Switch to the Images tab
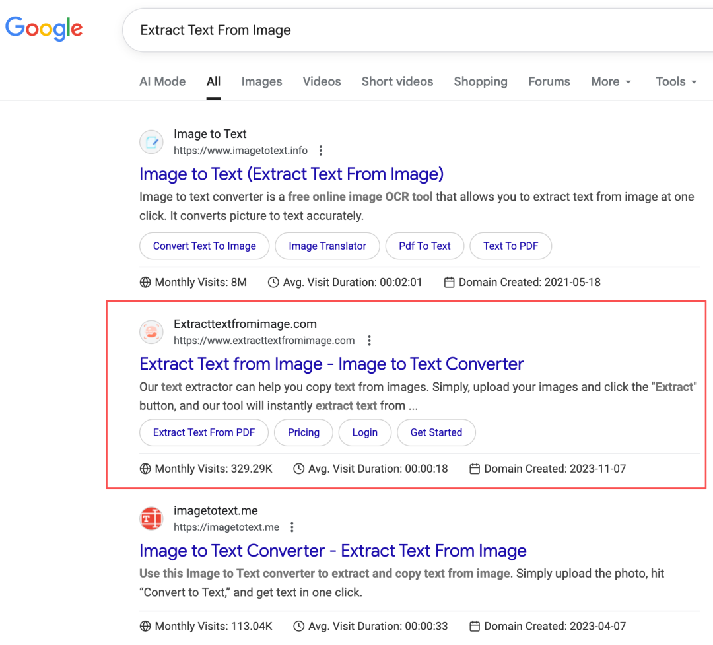 coord(261,81)
